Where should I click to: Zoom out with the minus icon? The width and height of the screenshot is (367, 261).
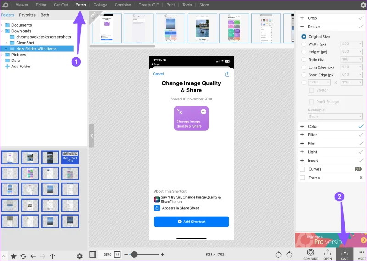(x=126, y=255)
